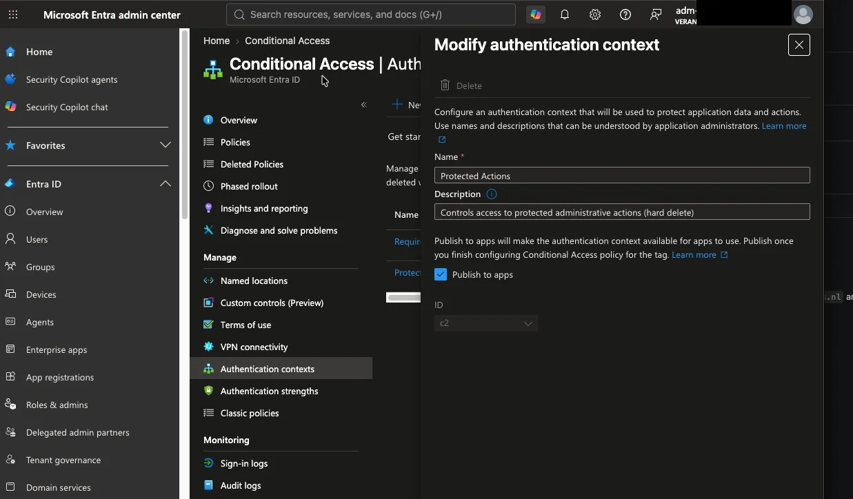Collapse the Favorites section

coord(165,145)
